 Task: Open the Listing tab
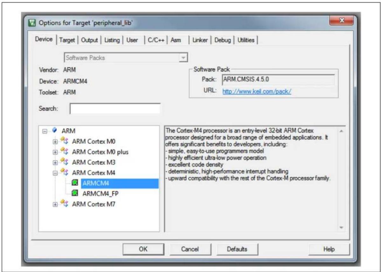click(112, 40)
